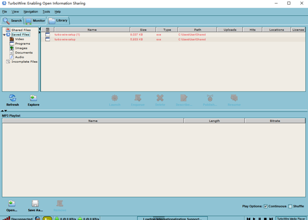
Task: Enable the Shuffle checkbox
Action: (290, 206)
